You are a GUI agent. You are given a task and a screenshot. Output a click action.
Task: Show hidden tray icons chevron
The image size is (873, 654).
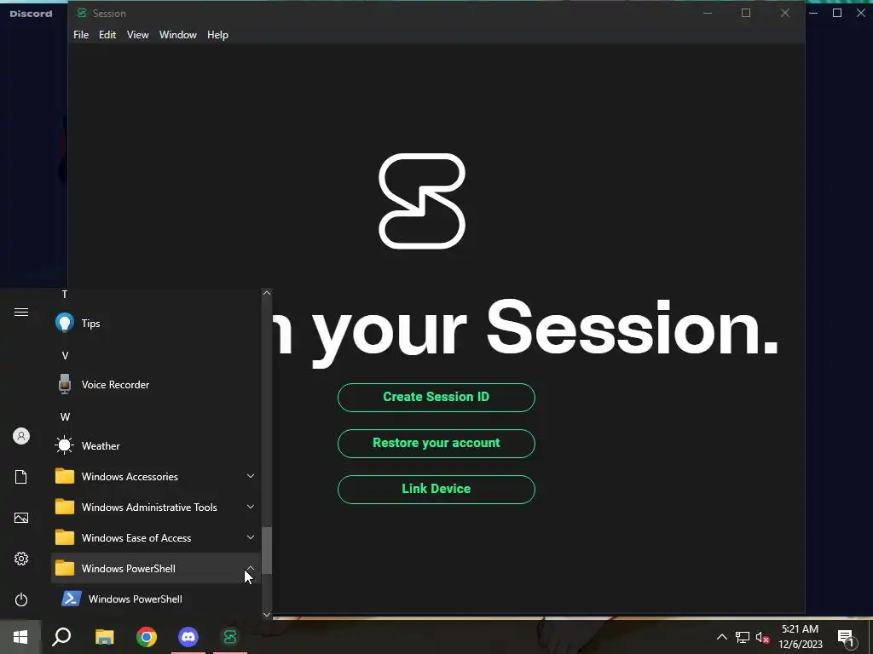[721, 637]
